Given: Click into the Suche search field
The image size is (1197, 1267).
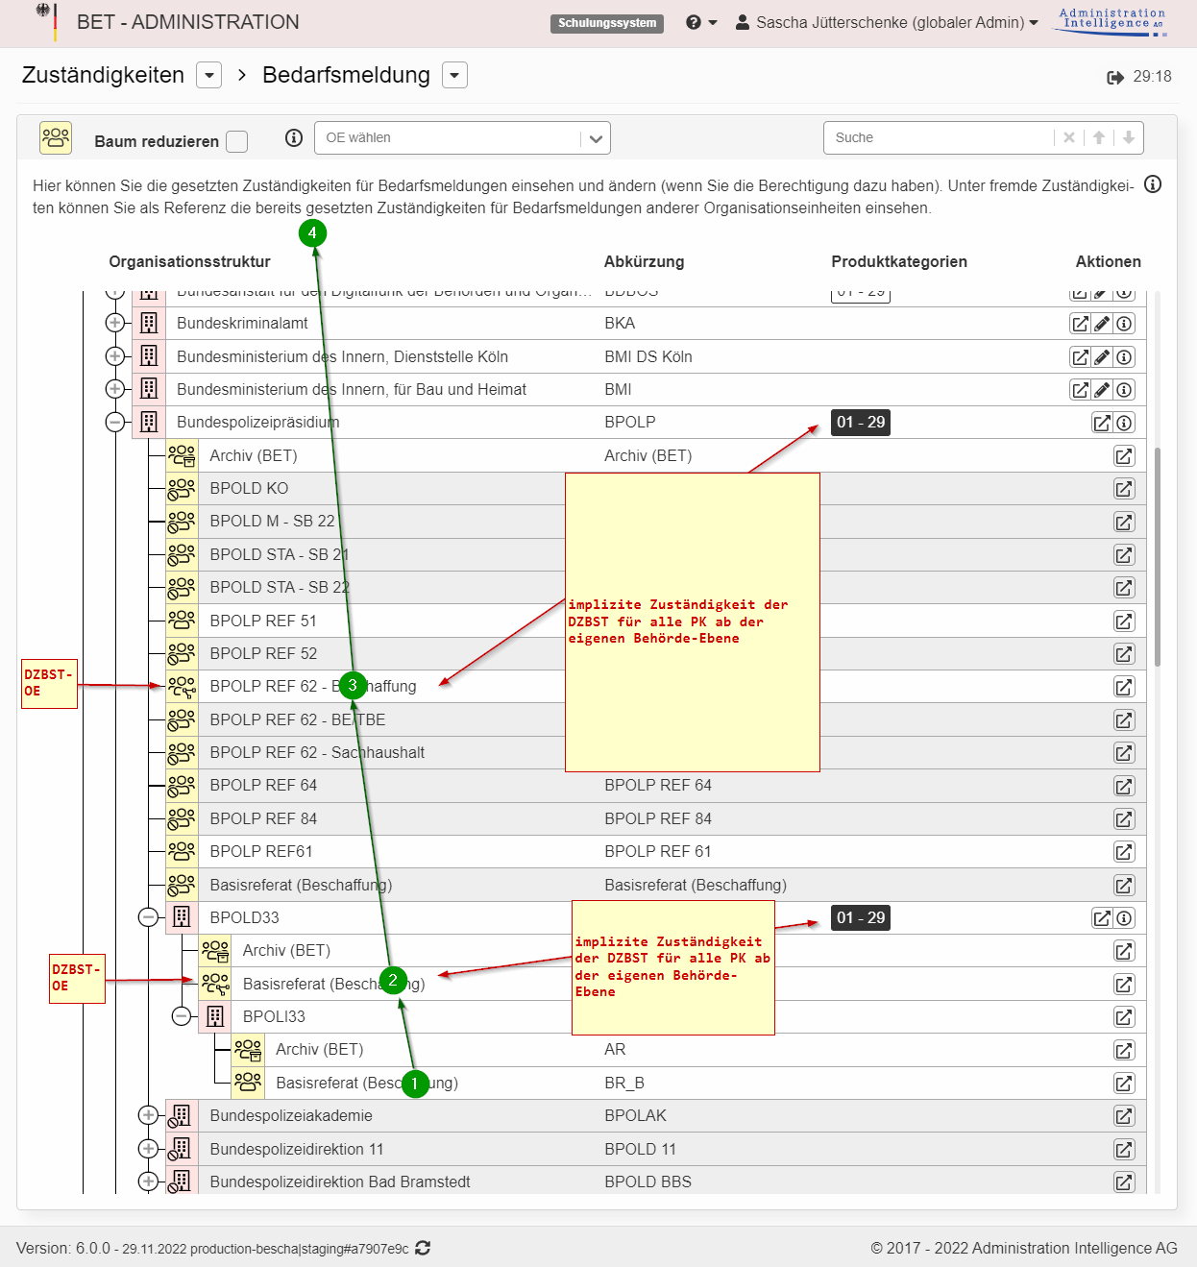Looking at the screenshot, I should tap(937, 138).
